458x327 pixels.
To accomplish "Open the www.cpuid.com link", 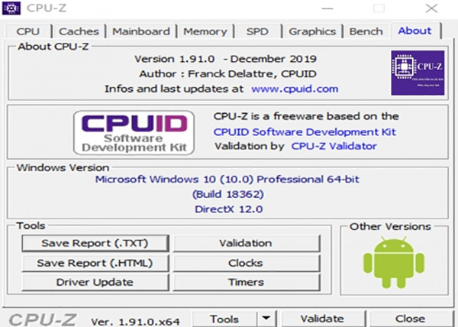I will 295,89.
